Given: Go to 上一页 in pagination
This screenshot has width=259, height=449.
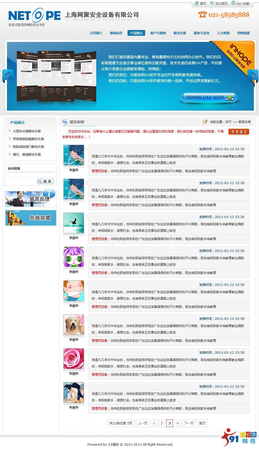Looking at the screenshot, I should pos(143,423).
